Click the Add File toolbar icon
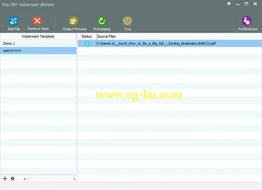 pyautogui.click(x=13, y=21)
